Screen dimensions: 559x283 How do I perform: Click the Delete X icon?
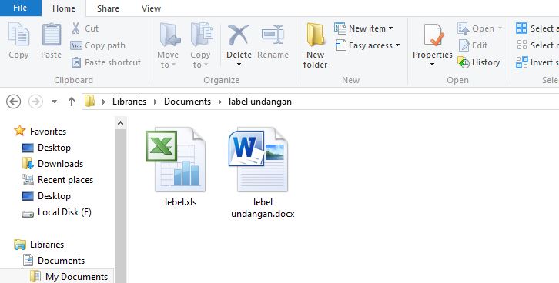[239, 35]
